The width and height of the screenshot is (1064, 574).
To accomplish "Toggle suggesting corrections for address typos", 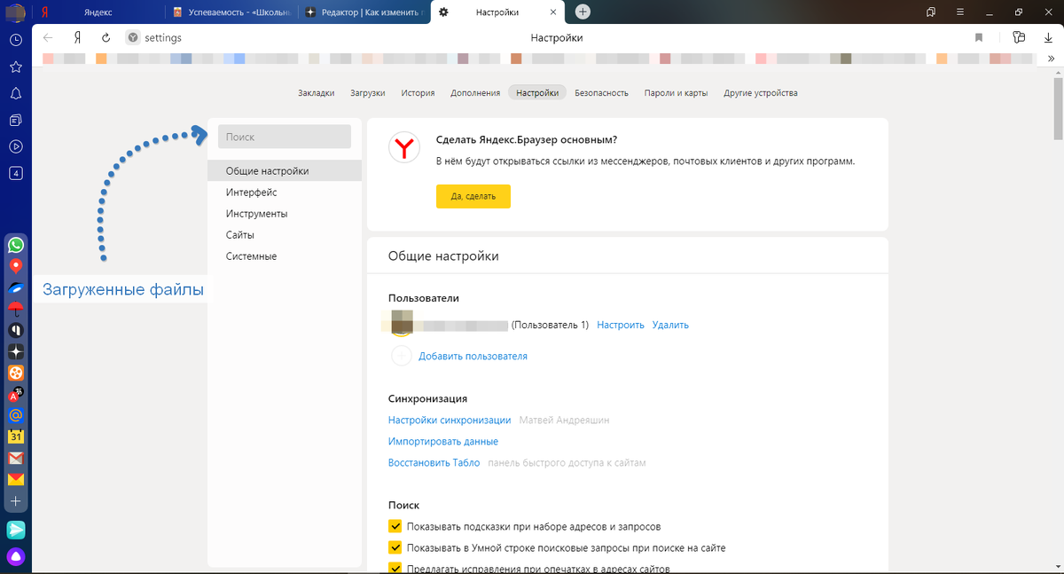I will (x=395, y=568).
